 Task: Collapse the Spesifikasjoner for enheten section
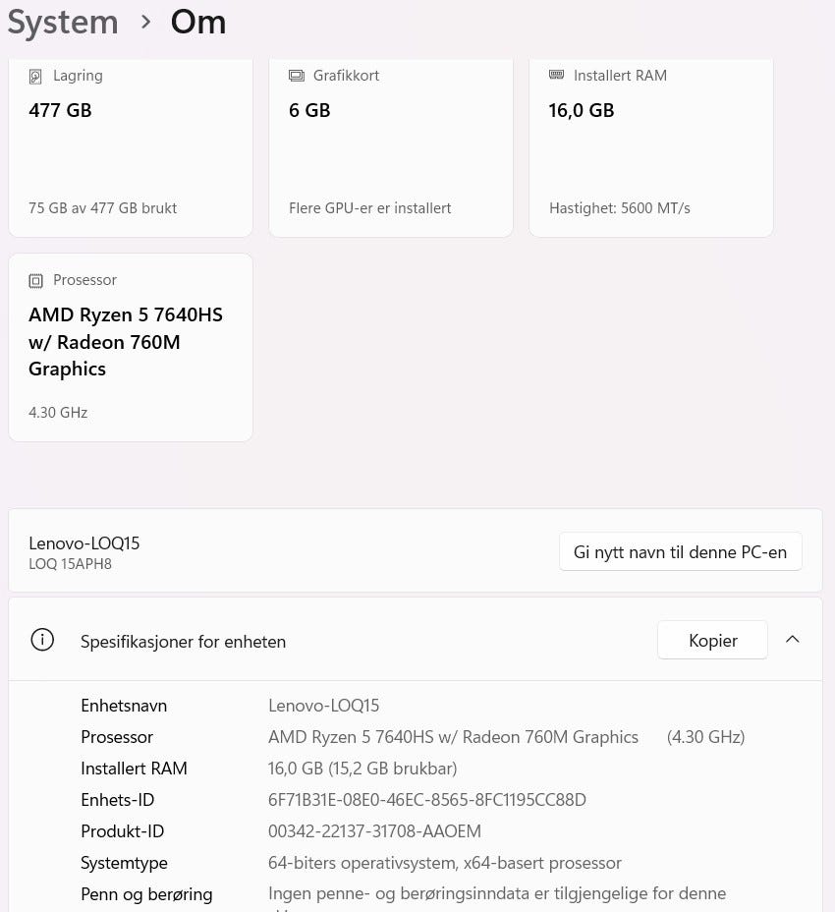793,640
